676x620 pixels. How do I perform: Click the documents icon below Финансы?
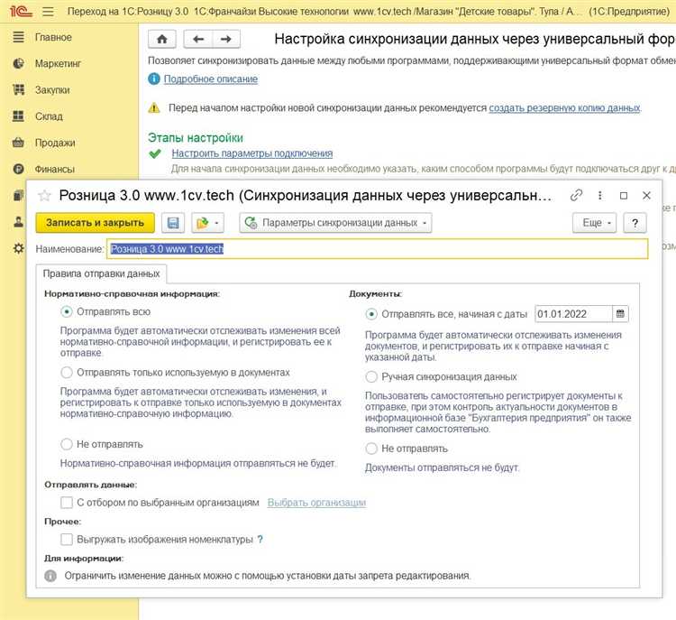[x=19, y=195]
